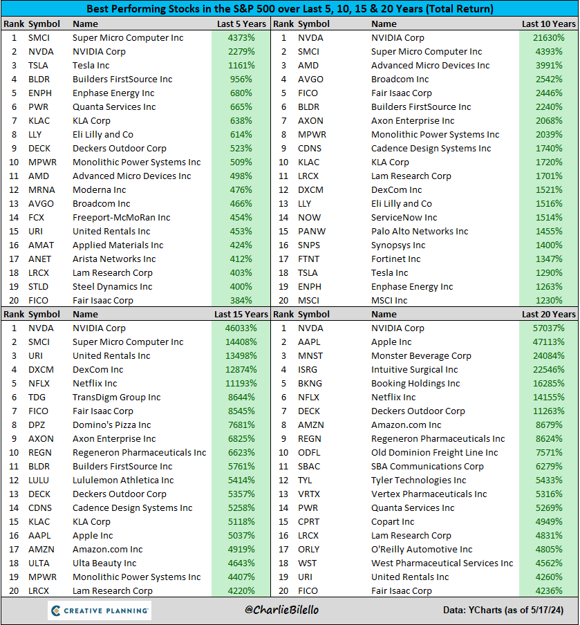The width and height of the screenshot is (580, 625).
Task: Click 'Fortinet Inc' name
Action: tap(395, 259)
